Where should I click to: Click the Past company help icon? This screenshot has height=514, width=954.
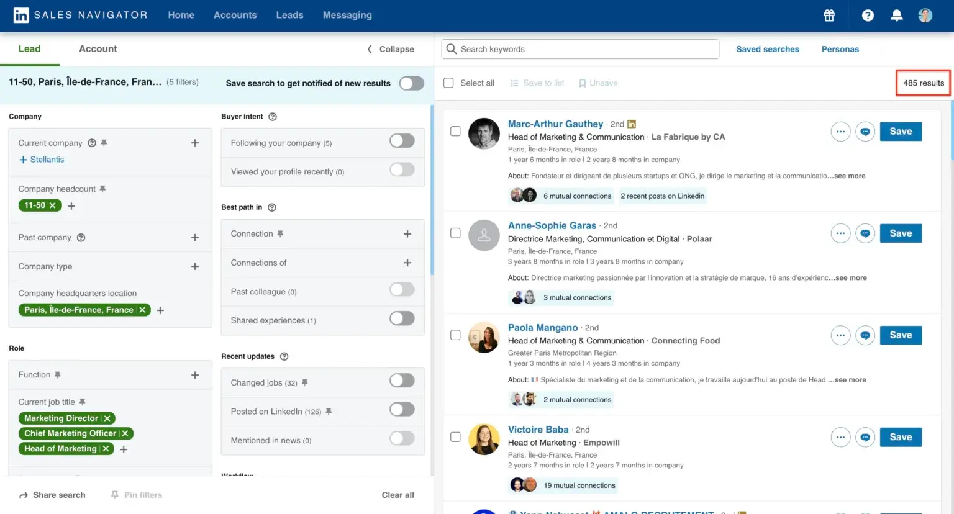click(x=81, y=238)
